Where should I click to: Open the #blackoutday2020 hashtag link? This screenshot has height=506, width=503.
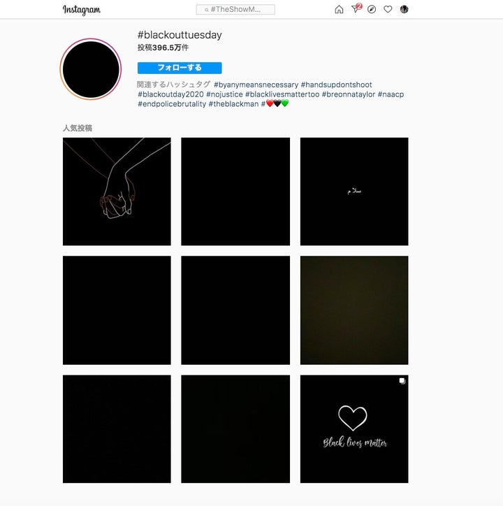pos(170,94)
